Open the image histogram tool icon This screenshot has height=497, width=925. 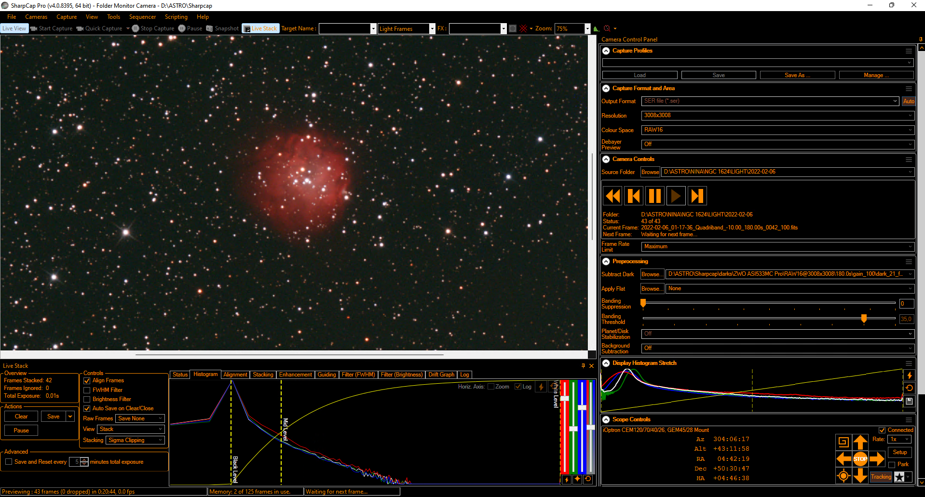point(597,28)
